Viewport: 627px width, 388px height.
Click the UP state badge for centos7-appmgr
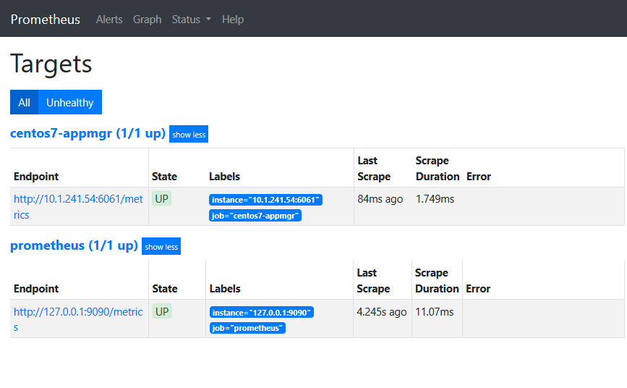[x=161, y=198]
